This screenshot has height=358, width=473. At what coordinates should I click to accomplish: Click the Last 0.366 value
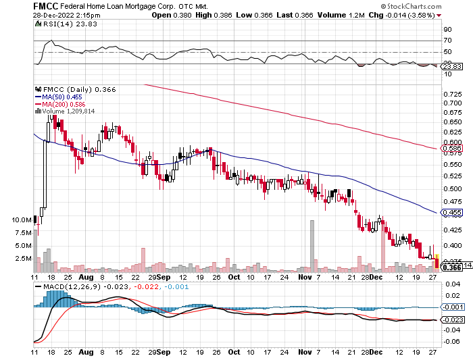pyautogui.click(x=295, y=15)
